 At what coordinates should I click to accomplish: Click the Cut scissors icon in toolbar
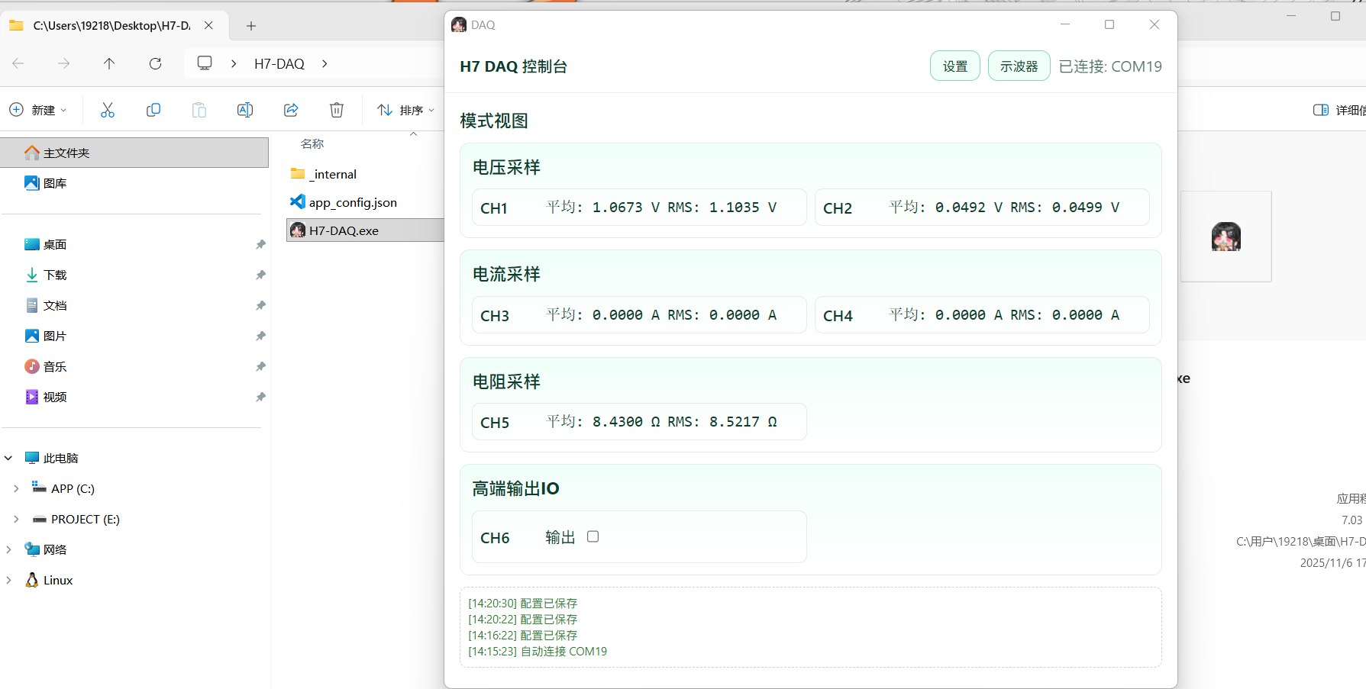coord(108,110)
